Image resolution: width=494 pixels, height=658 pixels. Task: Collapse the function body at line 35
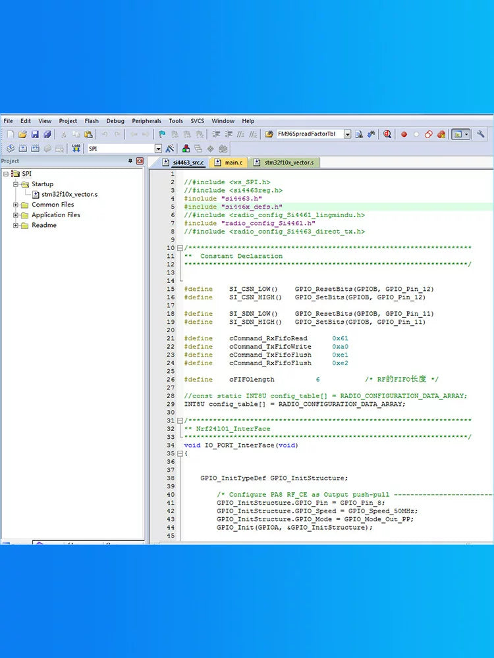(x=180, y=453)
